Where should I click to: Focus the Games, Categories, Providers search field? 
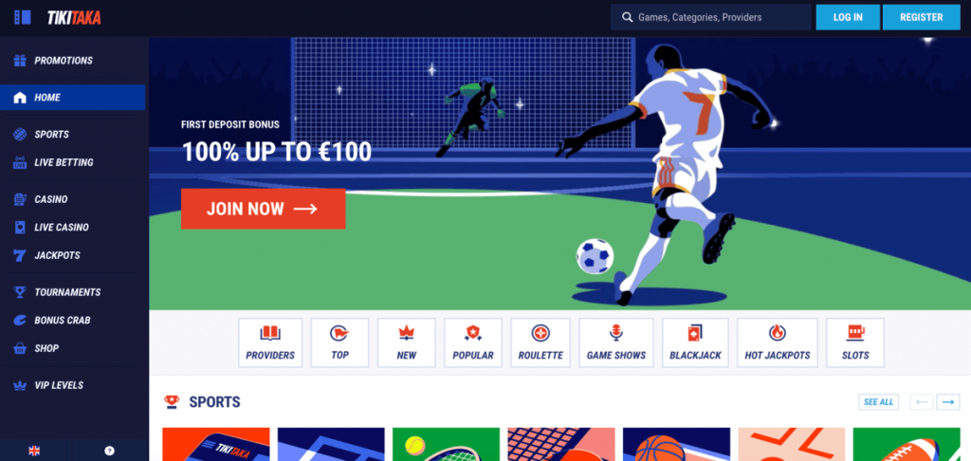click(x=711, y=17)
